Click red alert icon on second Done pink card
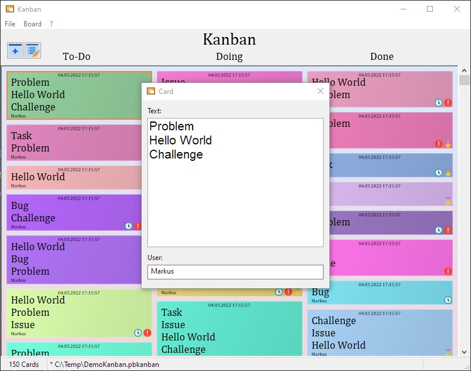 point(439,144)
